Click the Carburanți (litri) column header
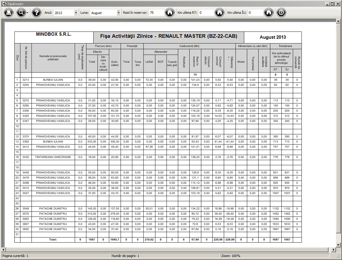The height and width of the screenshot is (260, 342). point(189,46)
